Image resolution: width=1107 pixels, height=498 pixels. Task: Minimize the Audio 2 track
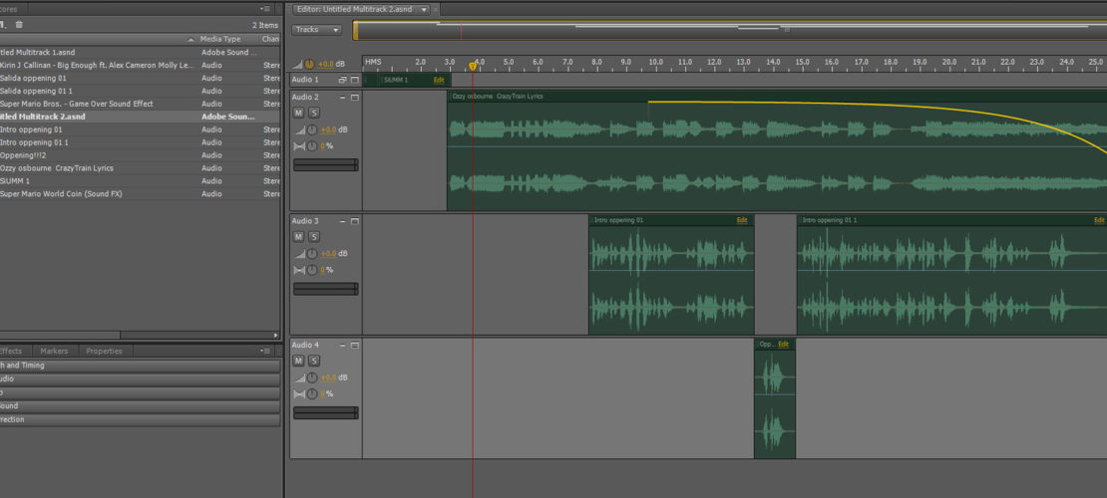(342, 98)
